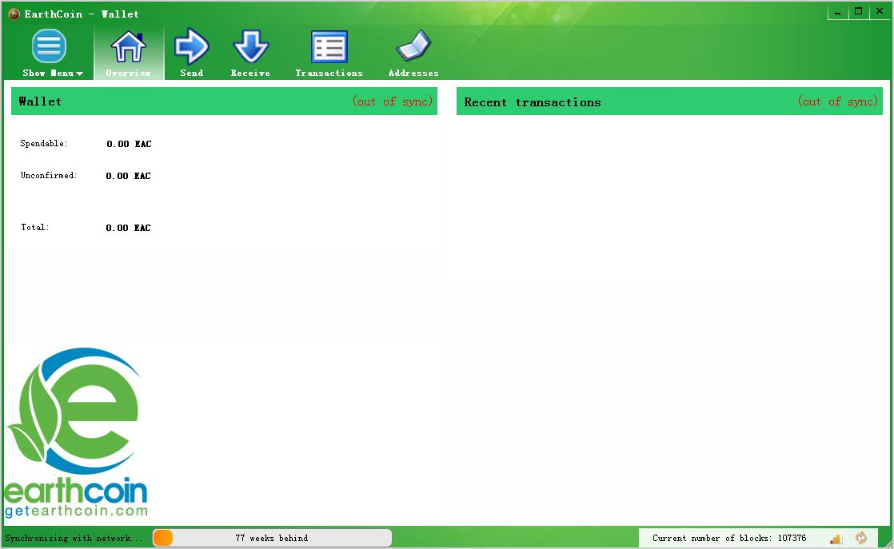Go to the Receive tab
The width and height of the screenshot is (894, 549).
click(x=250, y=53)
